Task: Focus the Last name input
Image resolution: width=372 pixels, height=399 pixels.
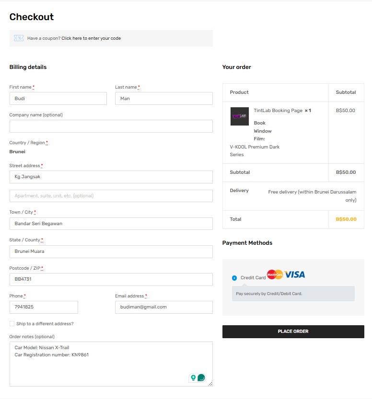Action: click(163, 99)
